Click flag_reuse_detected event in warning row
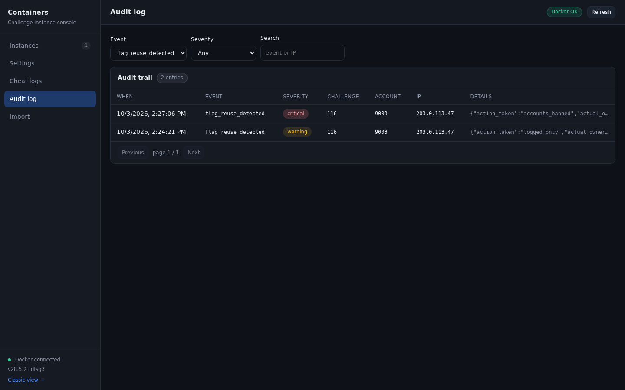The width and height of the screenshot is (625, 390). 235,132
